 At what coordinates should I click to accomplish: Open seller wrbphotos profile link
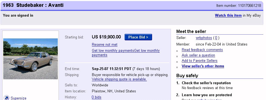204,38
